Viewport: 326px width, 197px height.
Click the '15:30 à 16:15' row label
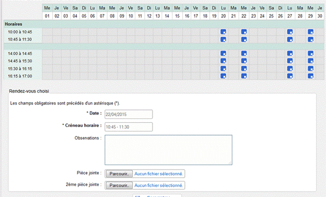(x=20, y=68)
